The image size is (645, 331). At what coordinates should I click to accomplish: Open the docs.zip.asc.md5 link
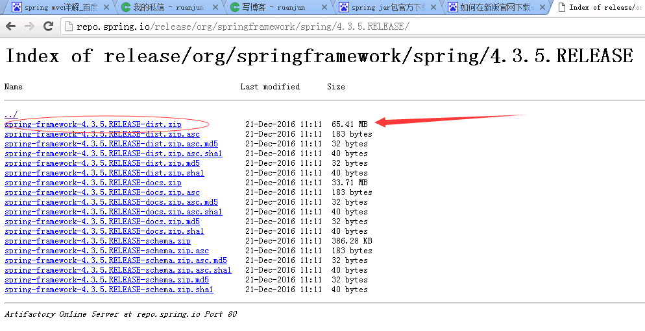(x=111, y=202)
